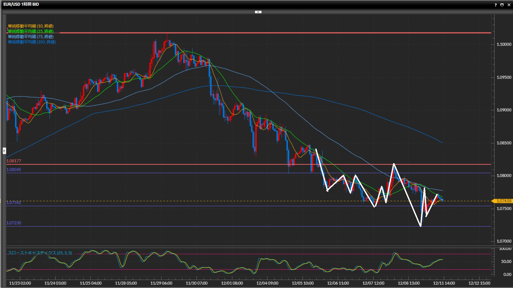Close the EUR/USD chart window

(x=509, y=5)
